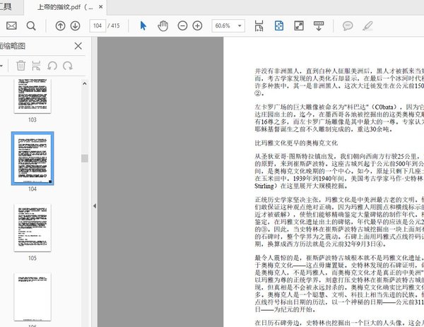Select page 103 thumbnail
424x327 pixels.
point(32,97)
